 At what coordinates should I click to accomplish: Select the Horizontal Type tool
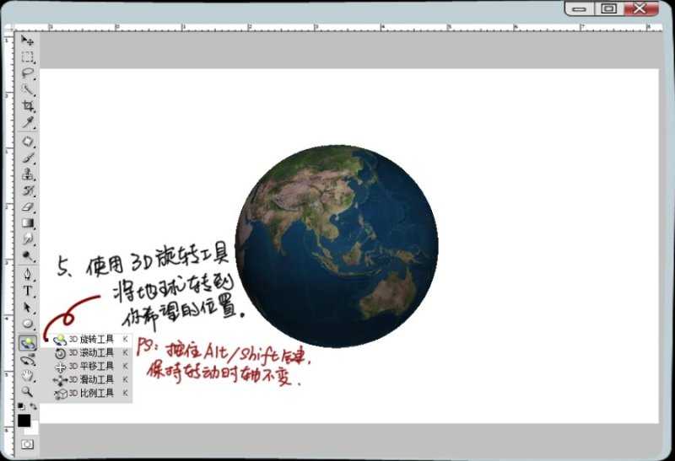[28, 291]
